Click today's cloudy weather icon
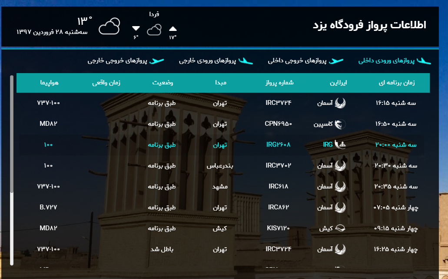The image size is (448, 279). point(110,27)
